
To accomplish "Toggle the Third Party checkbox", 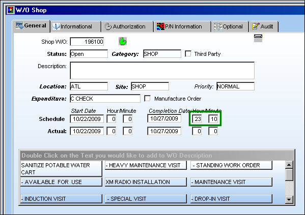I will point(188,53).
